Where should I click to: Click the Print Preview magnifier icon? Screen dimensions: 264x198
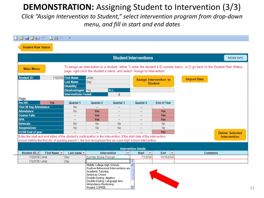pos(51,38)
